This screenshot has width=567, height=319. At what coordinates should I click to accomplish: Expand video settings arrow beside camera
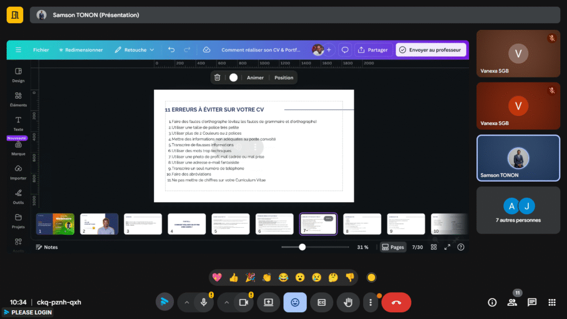click(x=226, y=302)
